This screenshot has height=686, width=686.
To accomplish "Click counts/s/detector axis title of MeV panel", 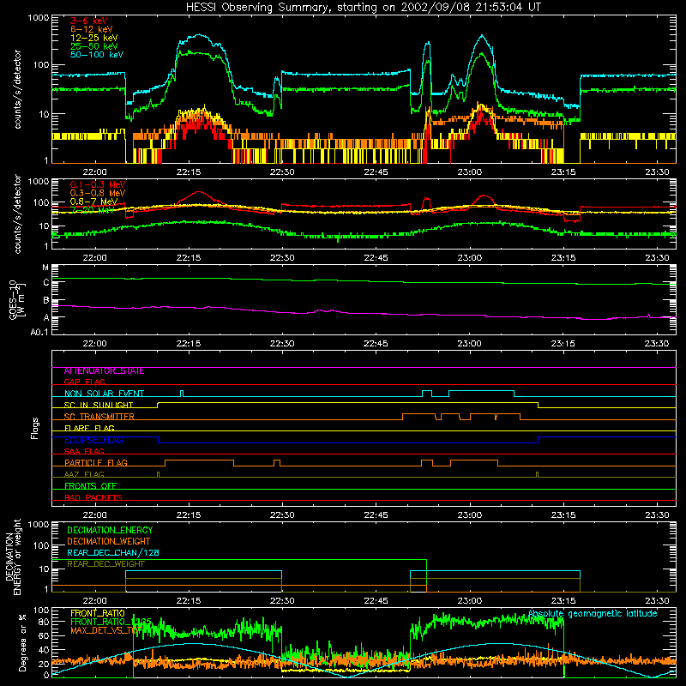I will coord(17,214).
